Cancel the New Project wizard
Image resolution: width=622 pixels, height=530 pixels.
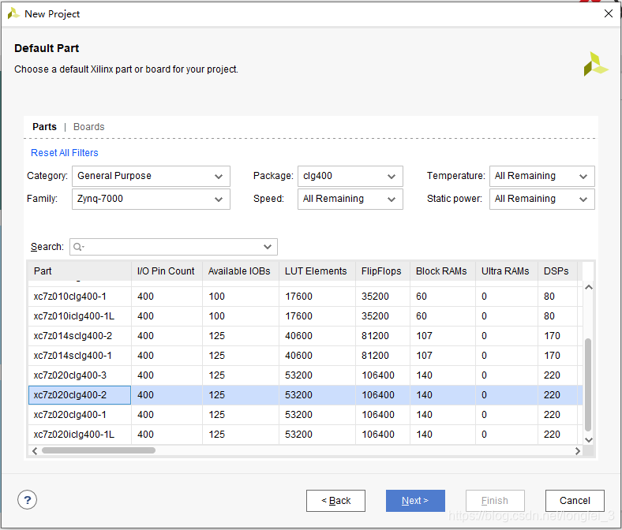(575, 501)
